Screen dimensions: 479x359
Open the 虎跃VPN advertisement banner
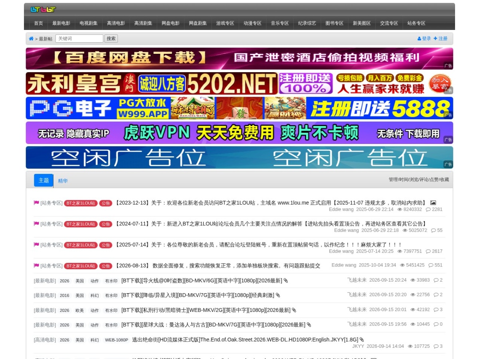pos(239,133)
